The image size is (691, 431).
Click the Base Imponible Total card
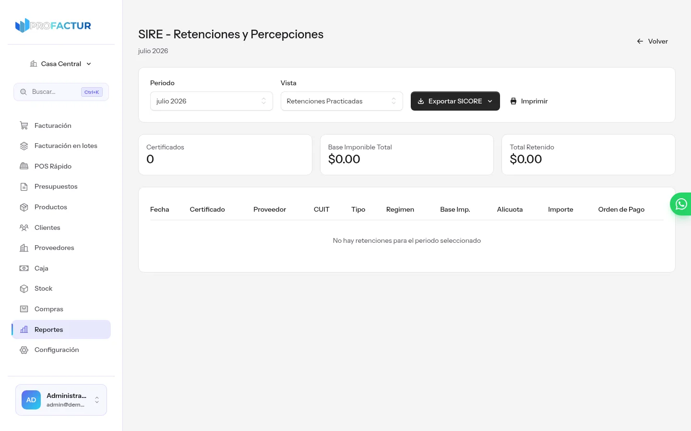coord(407,155)
